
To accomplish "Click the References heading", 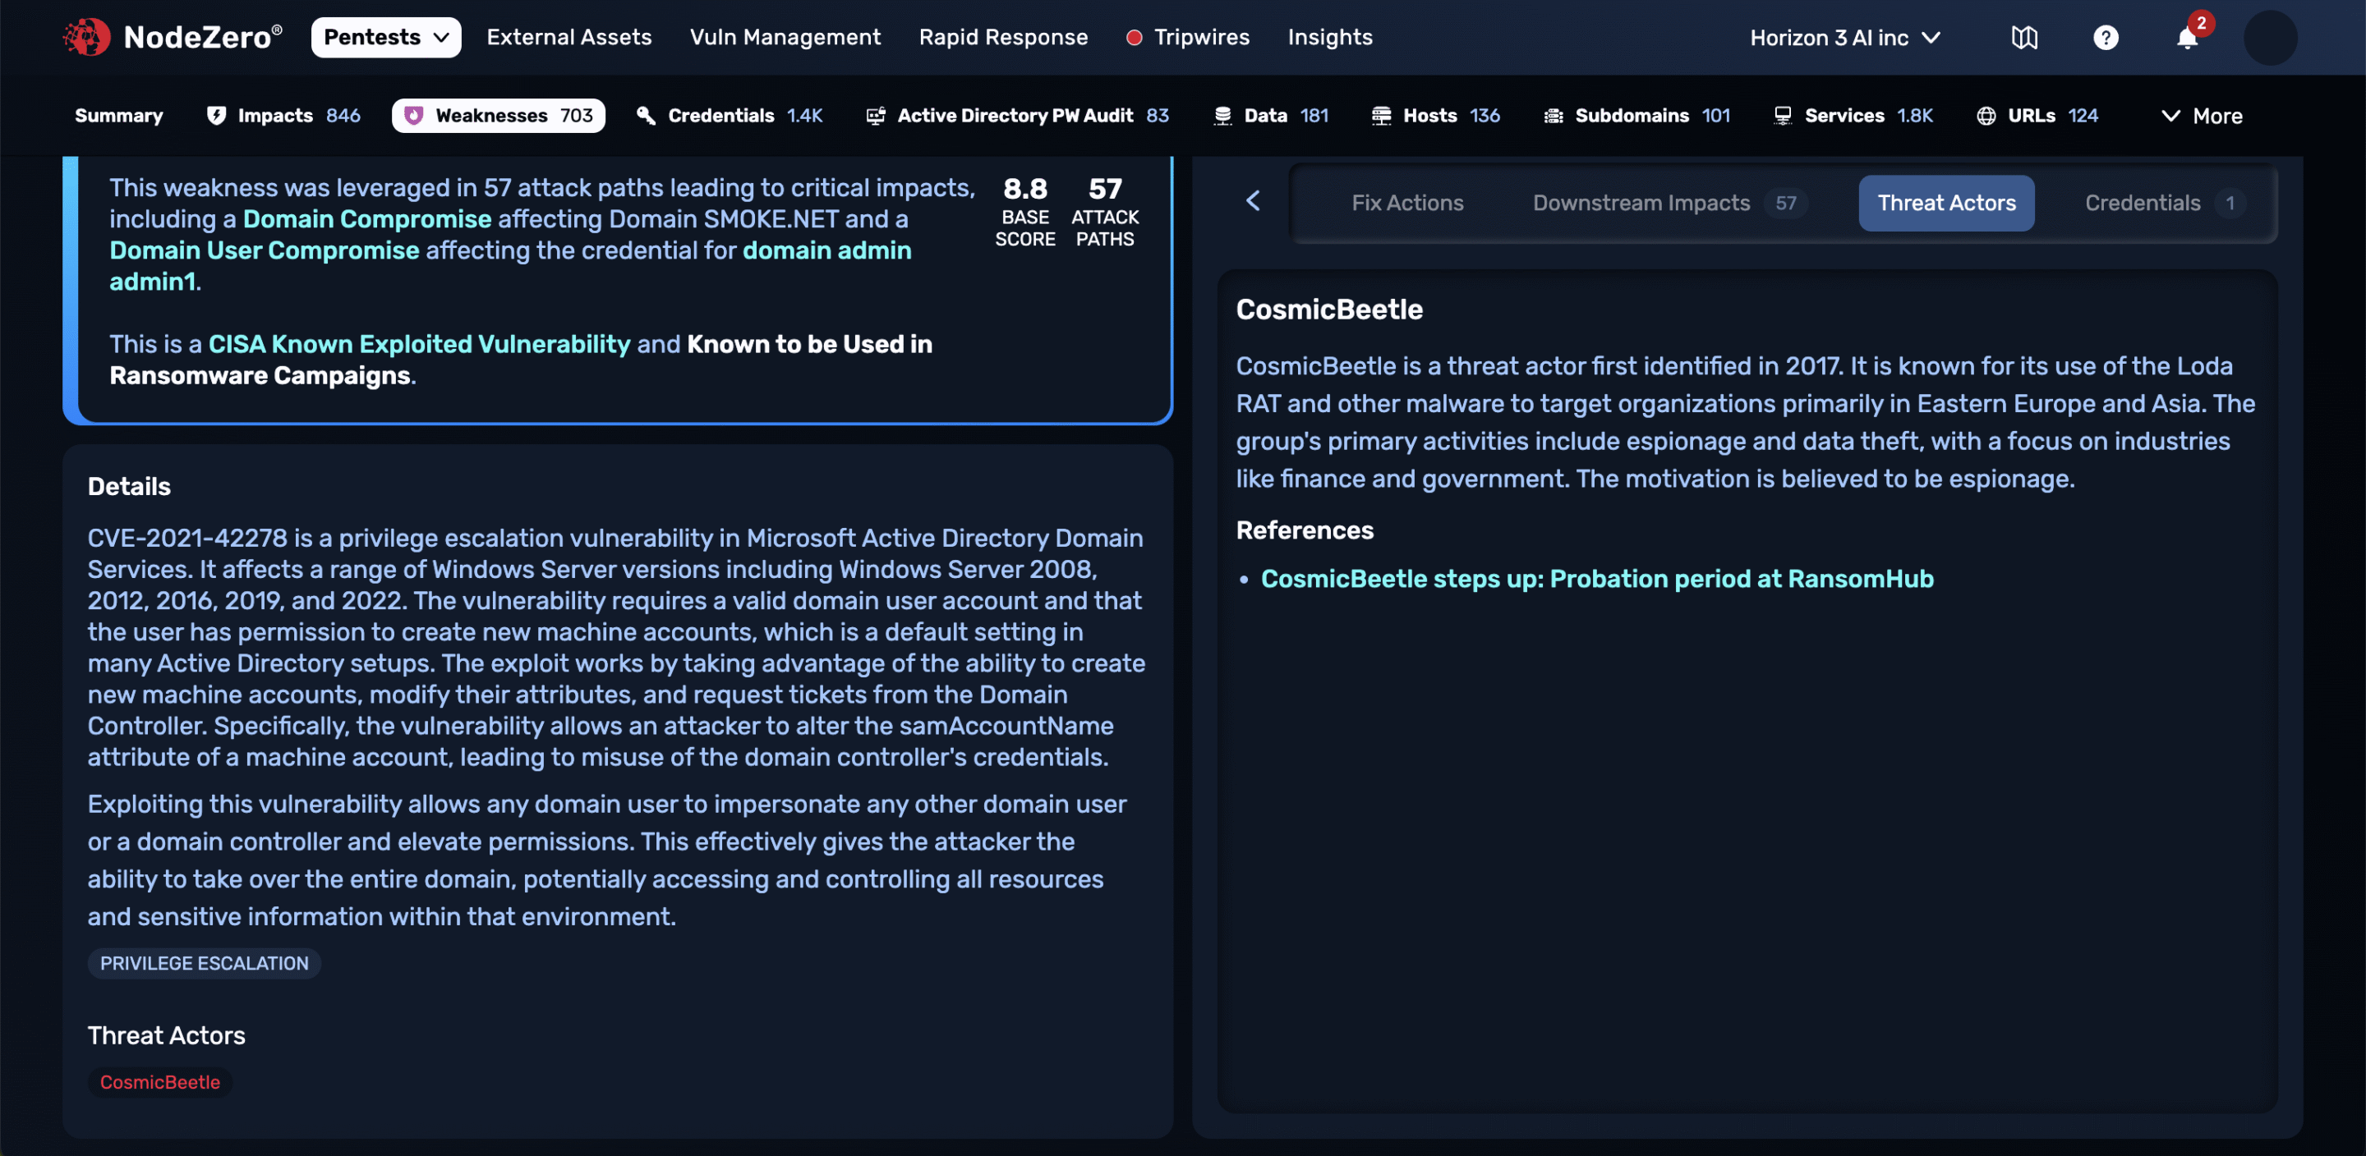I will [1305, 530].
